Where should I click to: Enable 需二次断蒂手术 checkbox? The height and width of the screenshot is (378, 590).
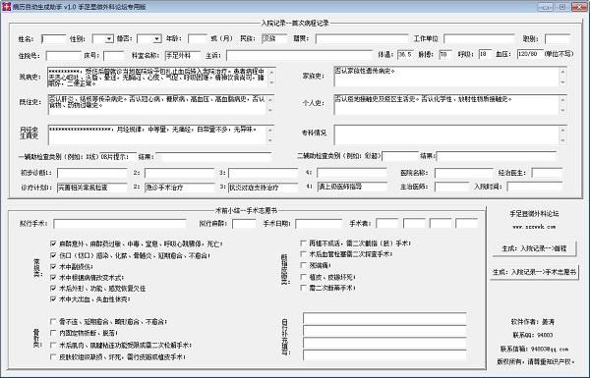[303, 288]
